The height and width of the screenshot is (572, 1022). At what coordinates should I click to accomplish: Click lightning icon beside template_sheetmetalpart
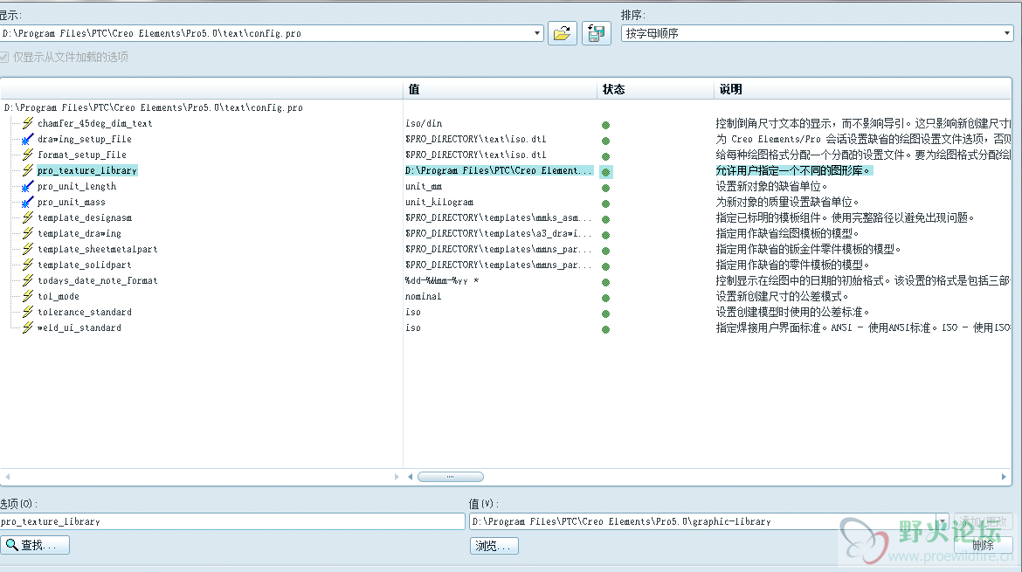[x=27, y=249]
